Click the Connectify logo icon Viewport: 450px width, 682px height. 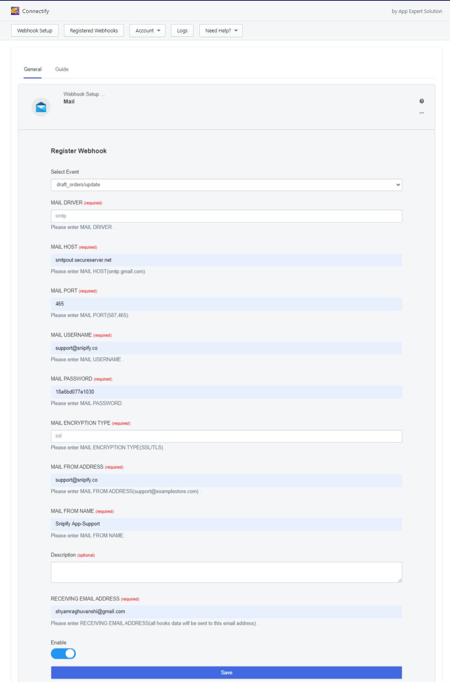[x=15, y=11]
